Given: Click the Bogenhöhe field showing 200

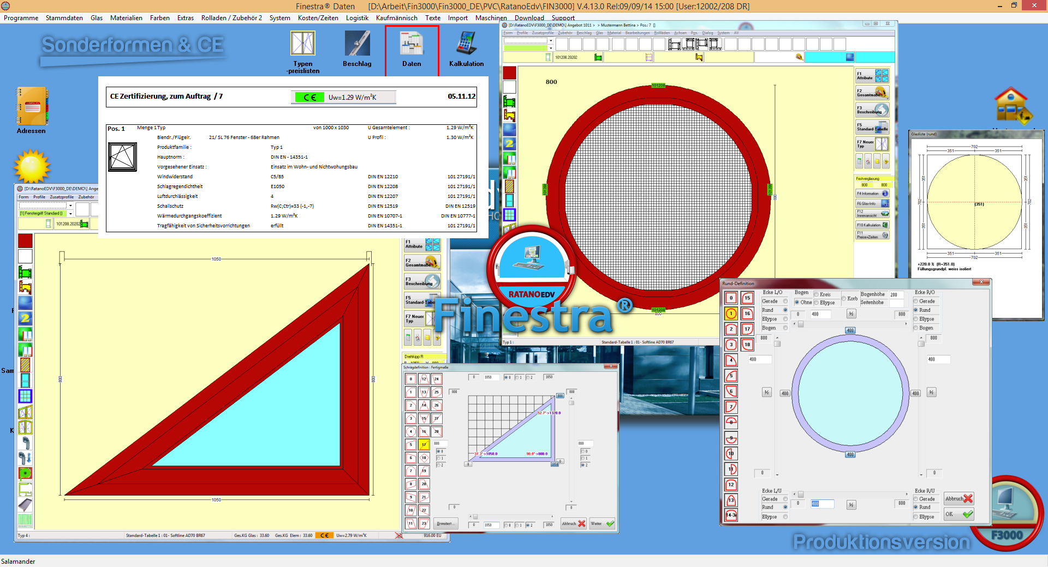Looking at the screenshot, I should coord(896,294).
